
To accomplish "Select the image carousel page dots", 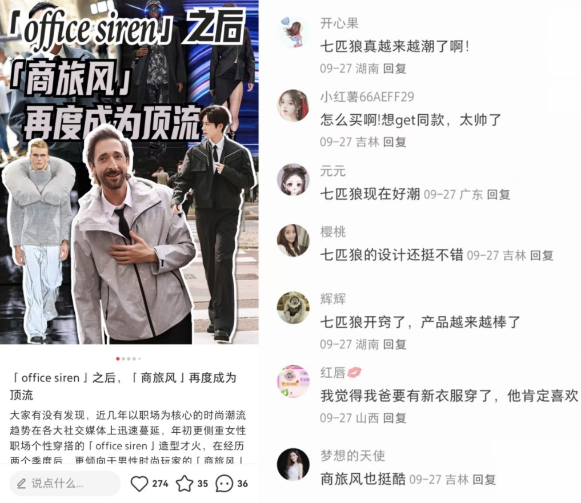I will pyautogui.click(x=129, y=359).
